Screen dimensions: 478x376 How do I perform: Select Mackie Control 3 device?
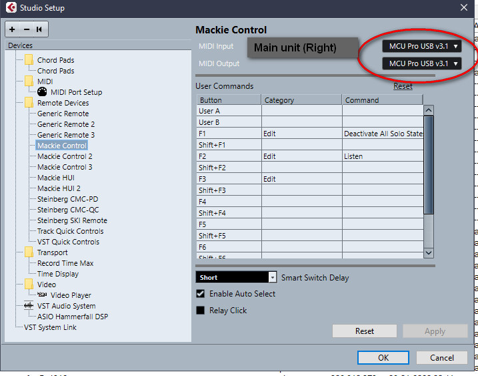[x=65, y=167]
